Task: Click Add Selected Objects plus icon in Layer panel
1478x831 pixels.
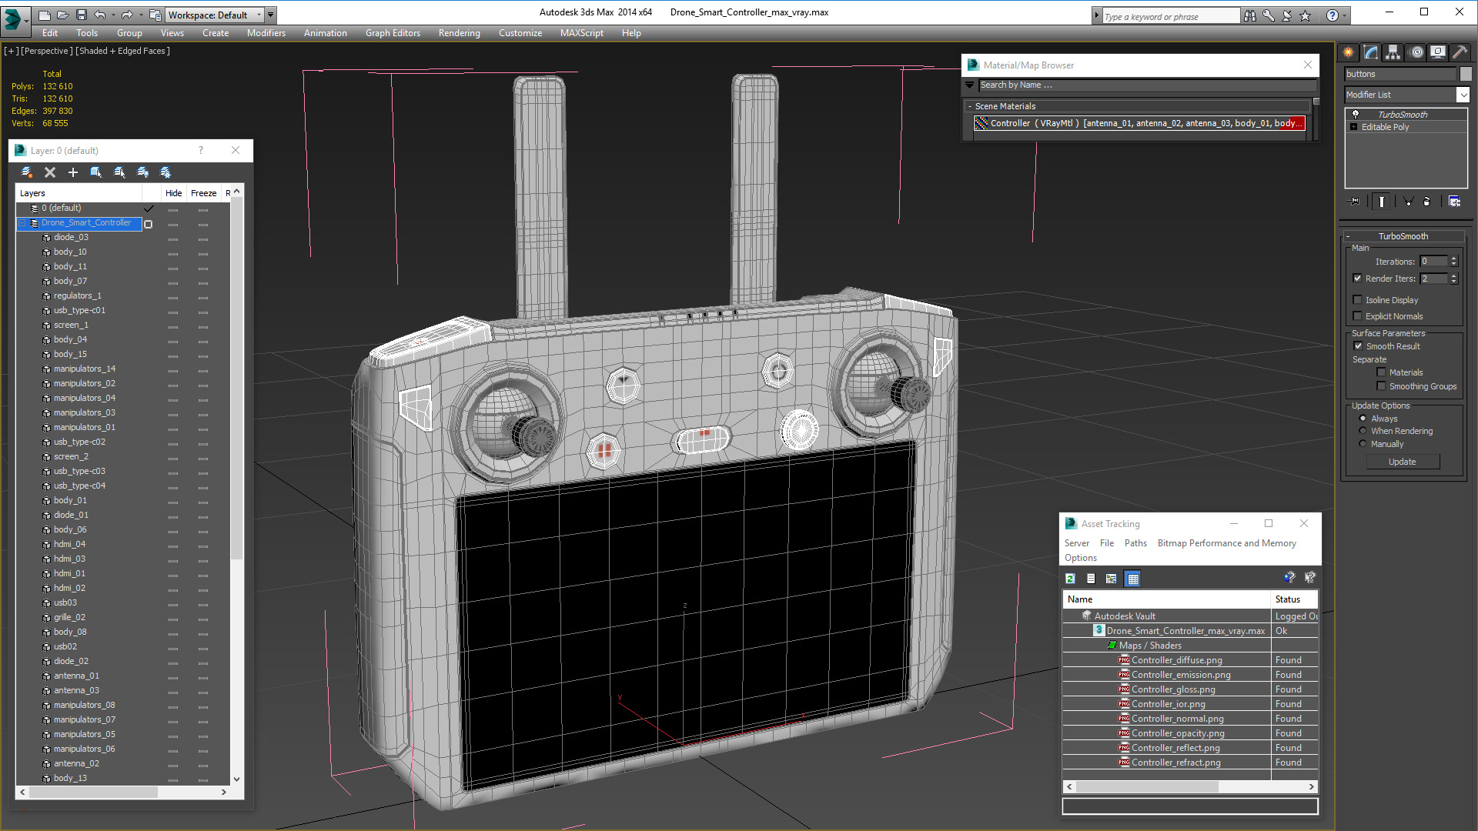Action: (x=73, y=172)
